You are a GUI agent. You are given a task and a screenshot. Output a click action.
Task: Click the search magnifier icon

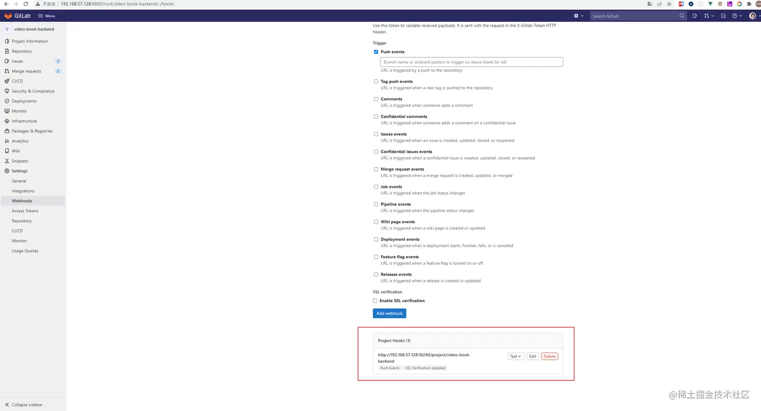click(682, 16)
